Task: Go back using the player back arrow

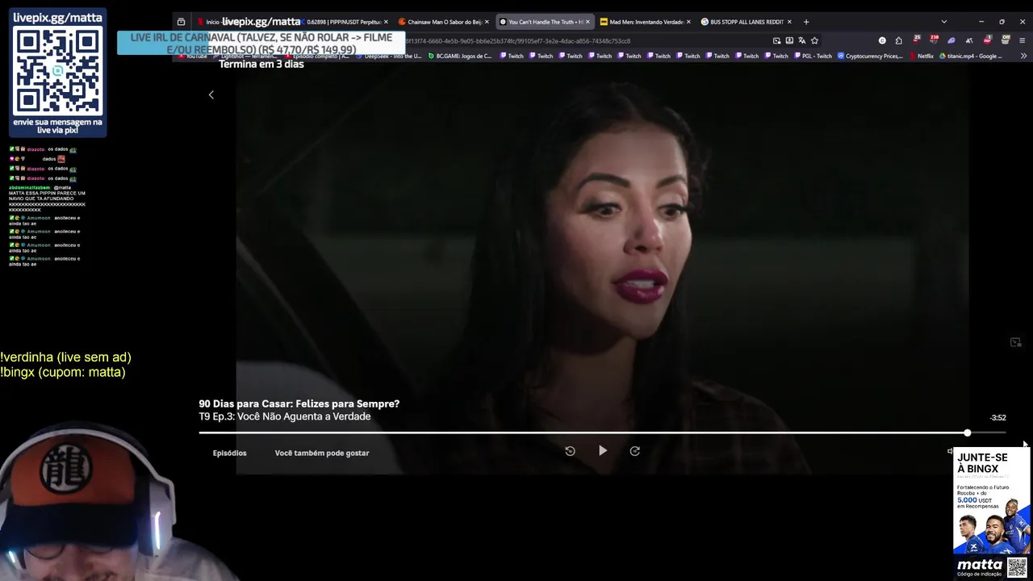Action: 211,94
